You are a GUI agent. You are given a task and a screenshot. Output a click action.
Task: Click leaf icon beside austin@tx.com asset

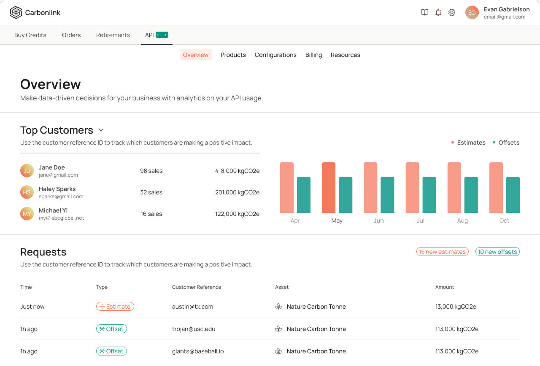click(x=278, y=307)
